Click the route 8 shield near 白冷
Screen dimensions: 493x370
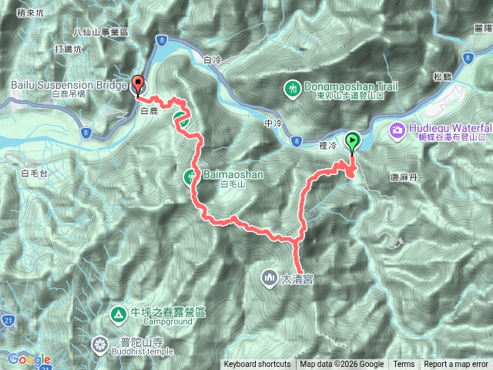click(x=162, y=41)
